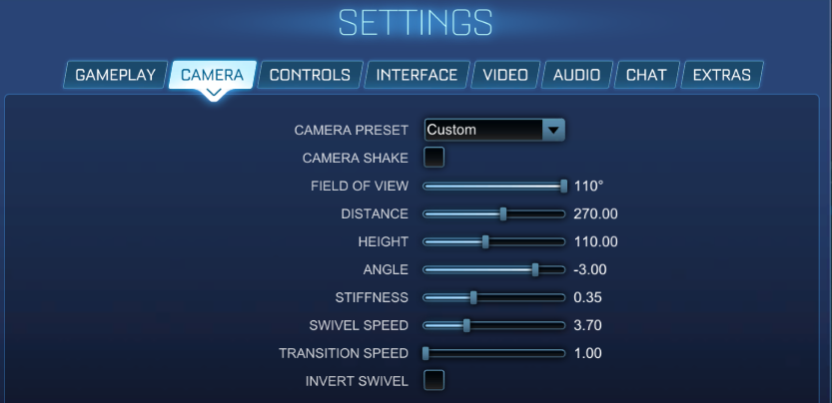This screenshot has height=403, width=832.
Task: Go to the Video settings tab
Action: 505,75
